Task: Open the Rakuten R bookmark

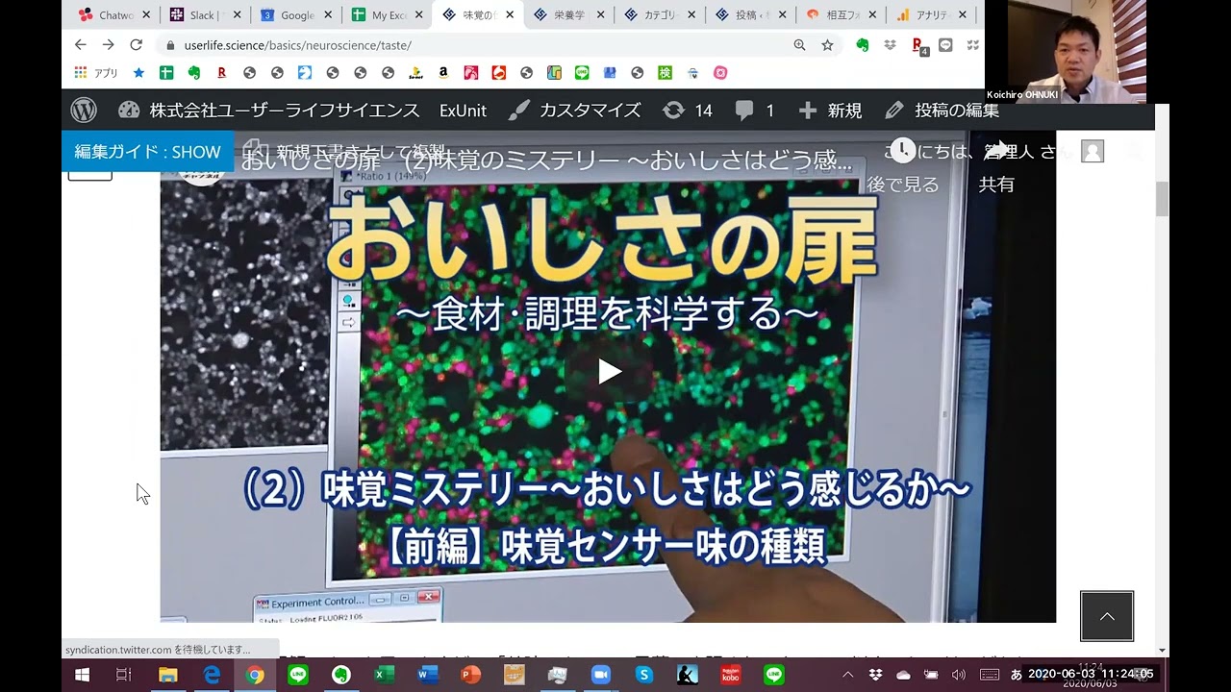Action: point(222,73)
